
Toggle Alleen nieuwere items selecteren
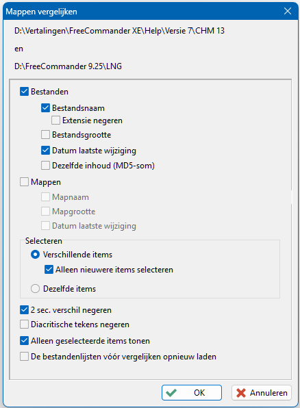click(x=49, y=270)
